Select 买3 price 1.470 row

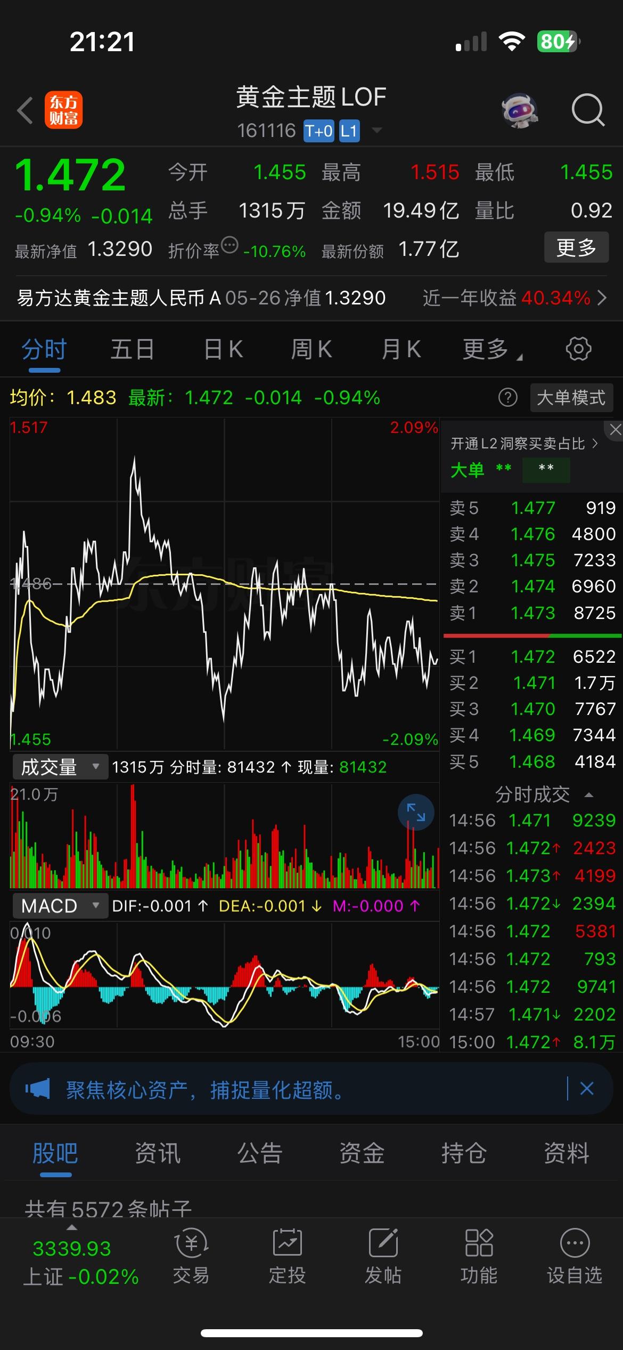(x=532, y=709)
